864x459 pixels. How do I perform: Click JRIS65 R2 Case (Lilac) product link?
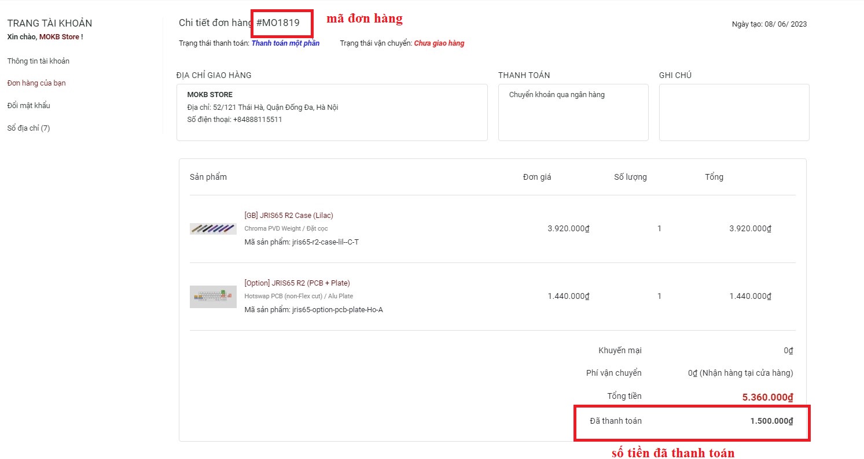pos(289,216)
